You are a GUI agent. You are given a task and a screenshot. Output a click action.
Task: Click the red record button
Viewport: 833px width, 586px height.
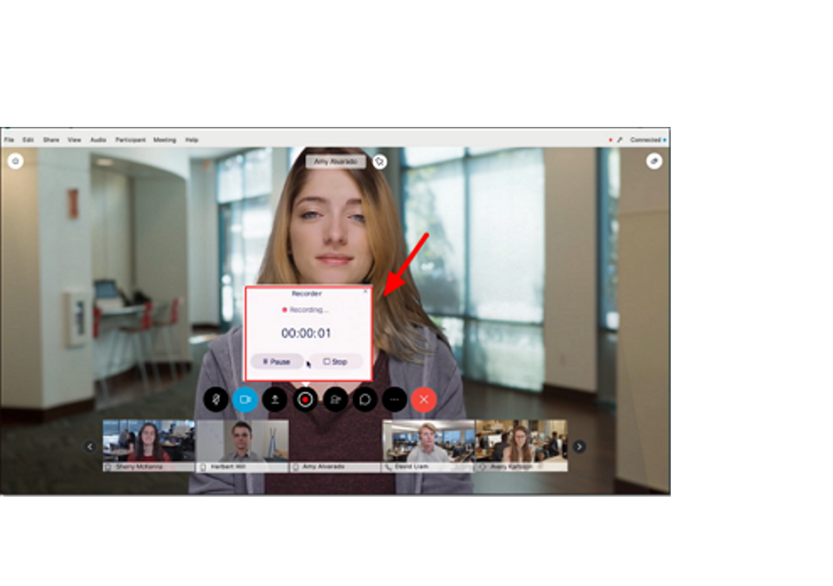[304, 400]
